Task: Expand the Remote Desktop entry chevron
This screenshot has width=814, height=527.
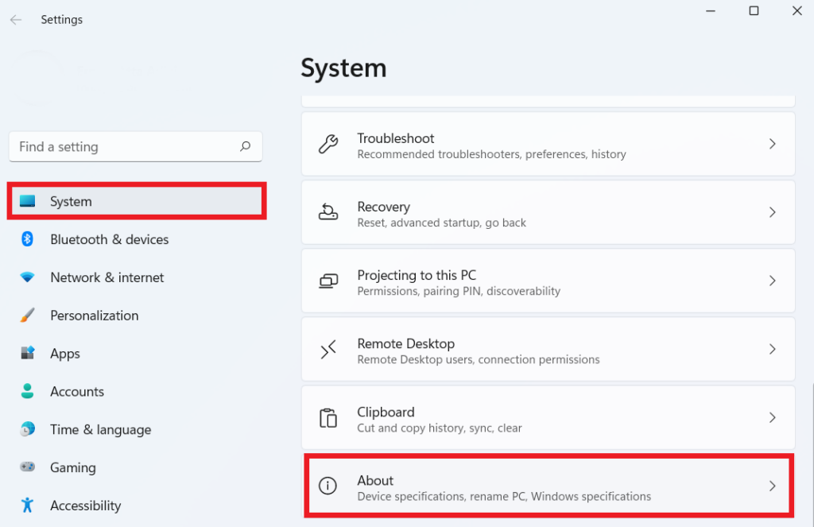Action: (x=772, y=349)
